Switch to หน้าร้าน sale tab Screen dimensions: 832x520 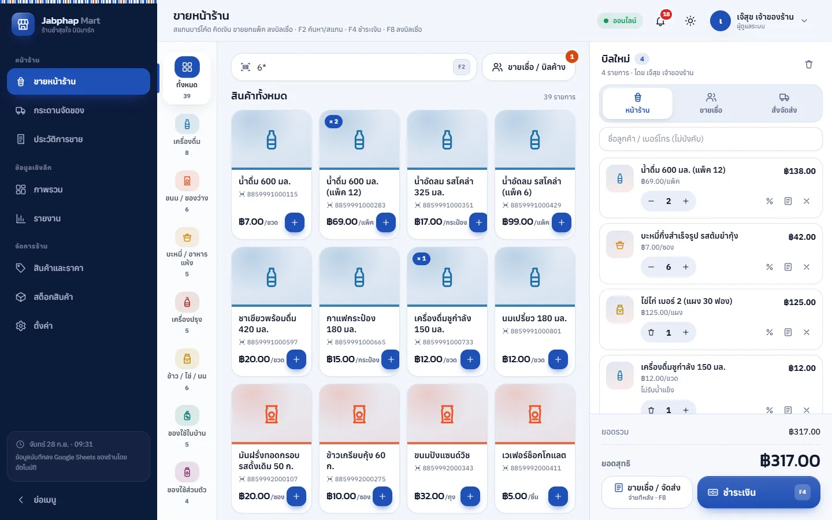637,103
